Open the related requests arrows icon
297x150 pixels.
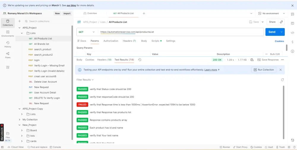(x=293, y=42)
